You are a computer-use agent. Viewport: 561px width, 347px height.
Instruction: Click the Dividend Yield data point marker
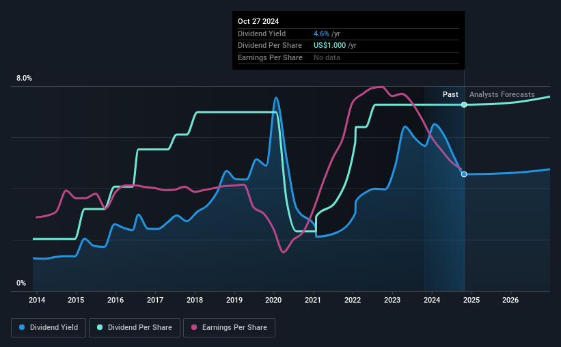[x=464, y=174]
